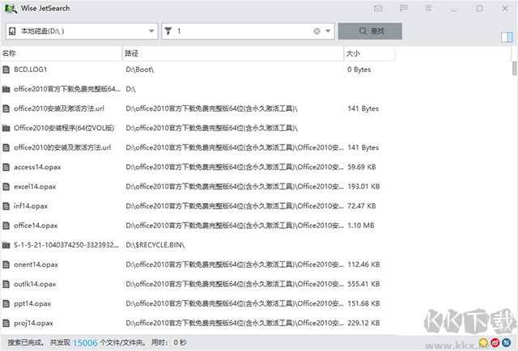Select the Office2010安装程序(64位VOL版) folder name

[64, 128]
